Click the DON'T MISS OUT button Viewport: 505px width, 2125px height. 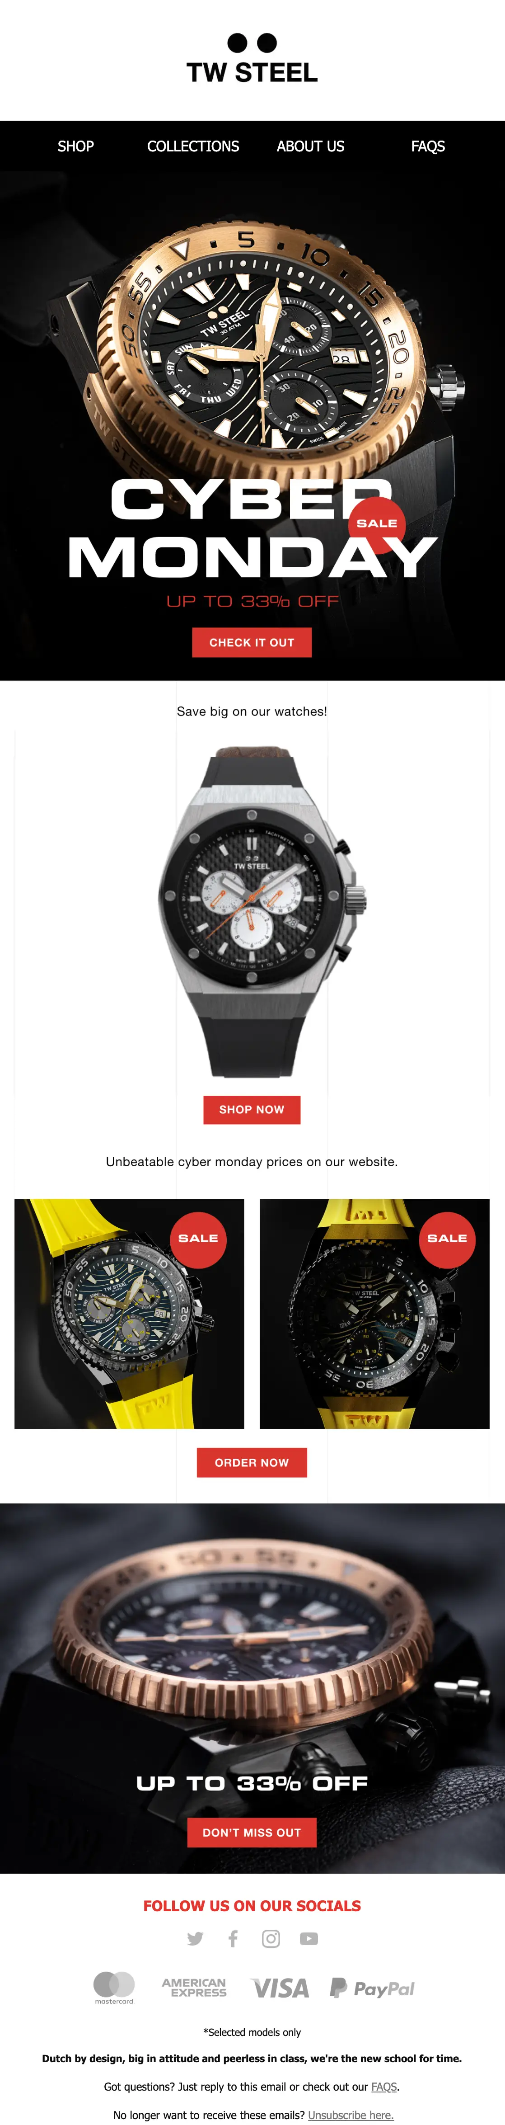click(252, 1832)
